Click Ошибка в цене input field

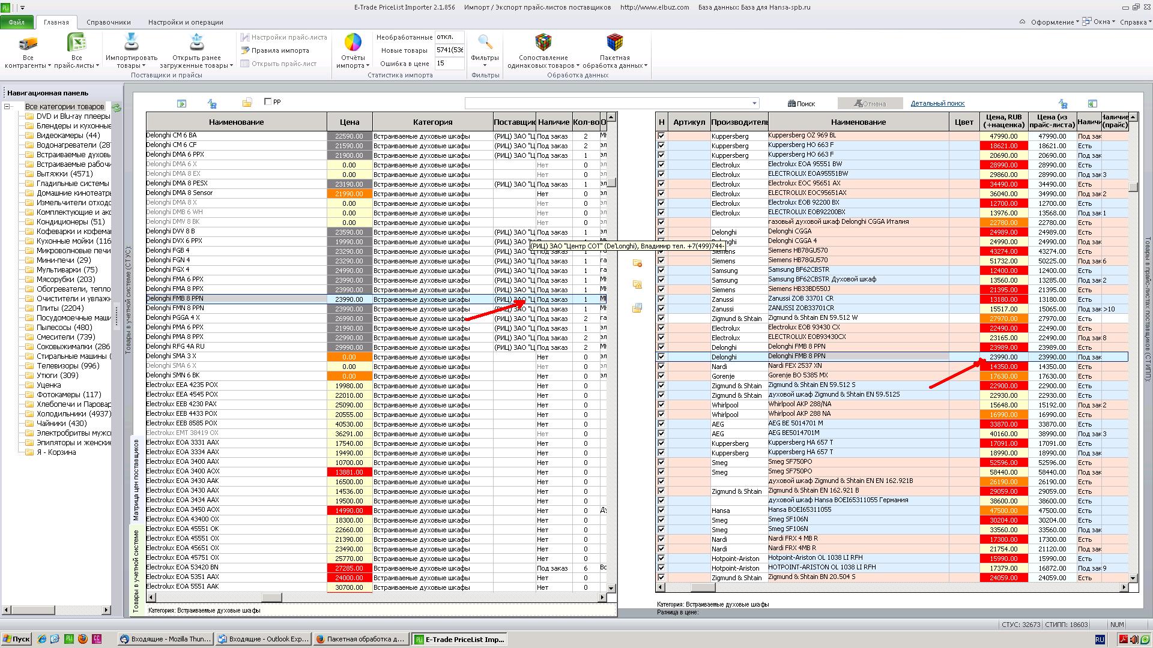(449, 63)
